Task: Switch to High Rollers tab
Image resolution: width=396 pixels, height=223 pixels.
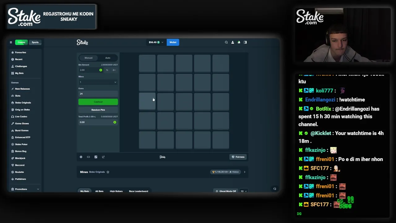Action: tap(116, 191)
